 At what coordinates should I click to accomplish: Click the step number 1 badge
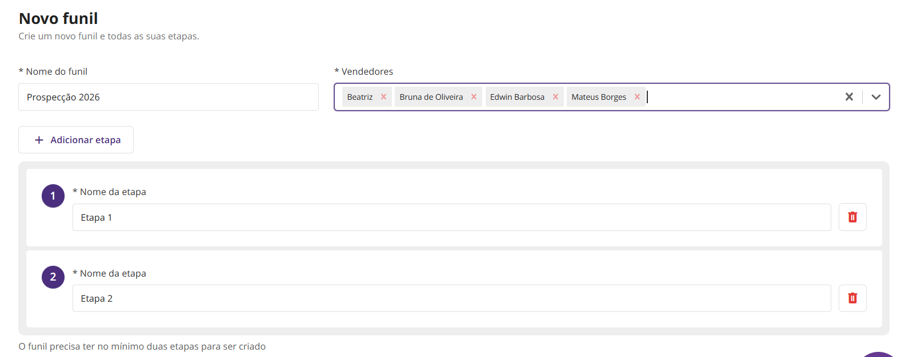(53, 196)
